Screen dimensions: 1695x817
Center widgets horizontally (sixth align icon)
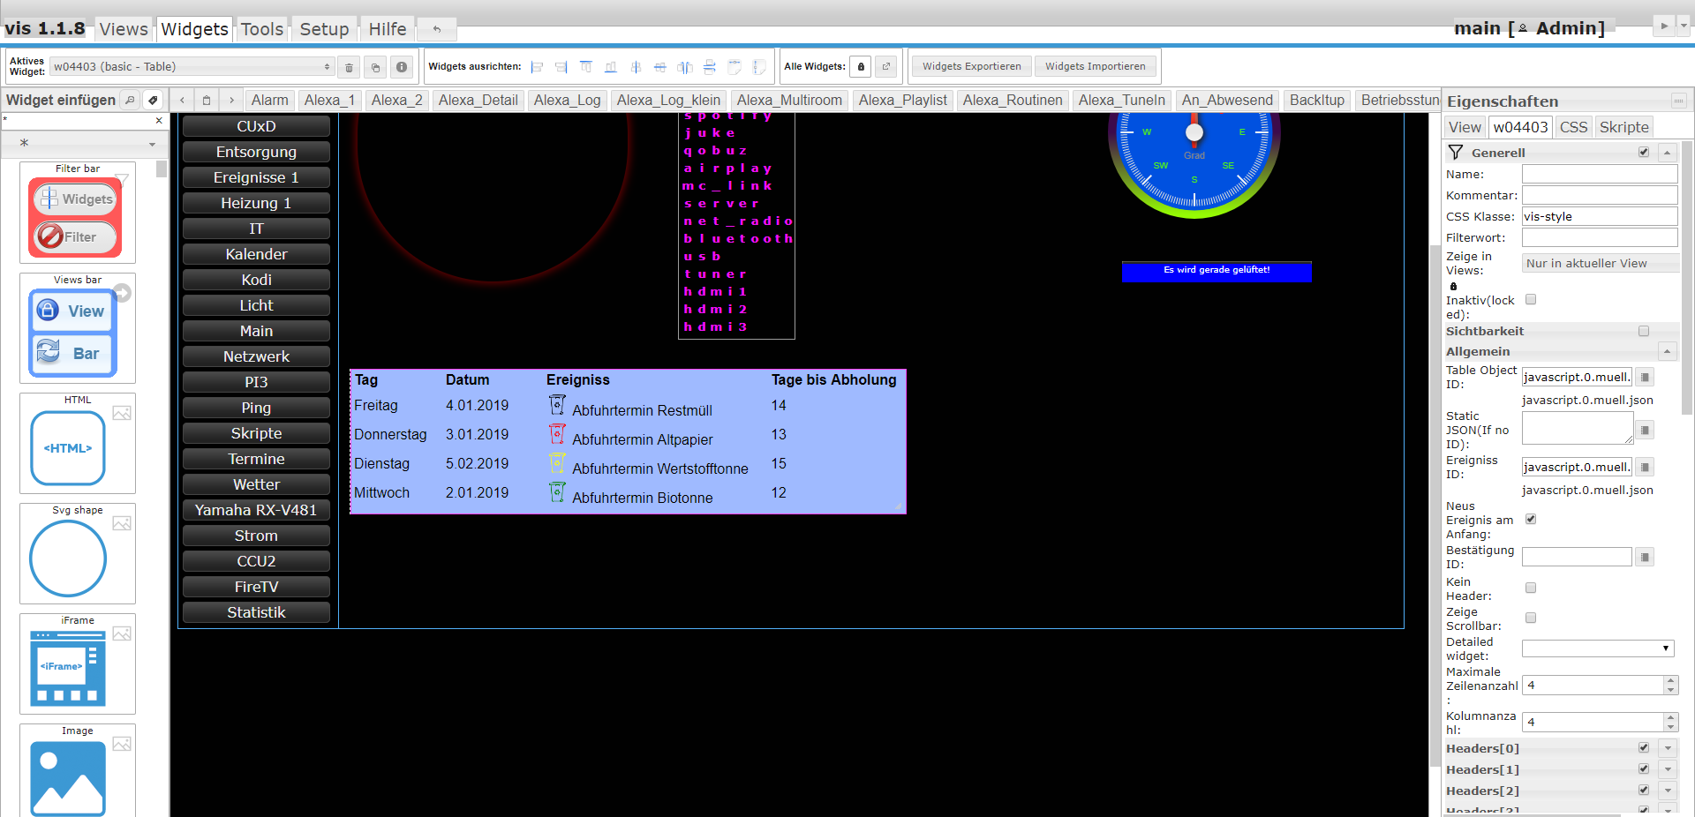coord(660,67)
